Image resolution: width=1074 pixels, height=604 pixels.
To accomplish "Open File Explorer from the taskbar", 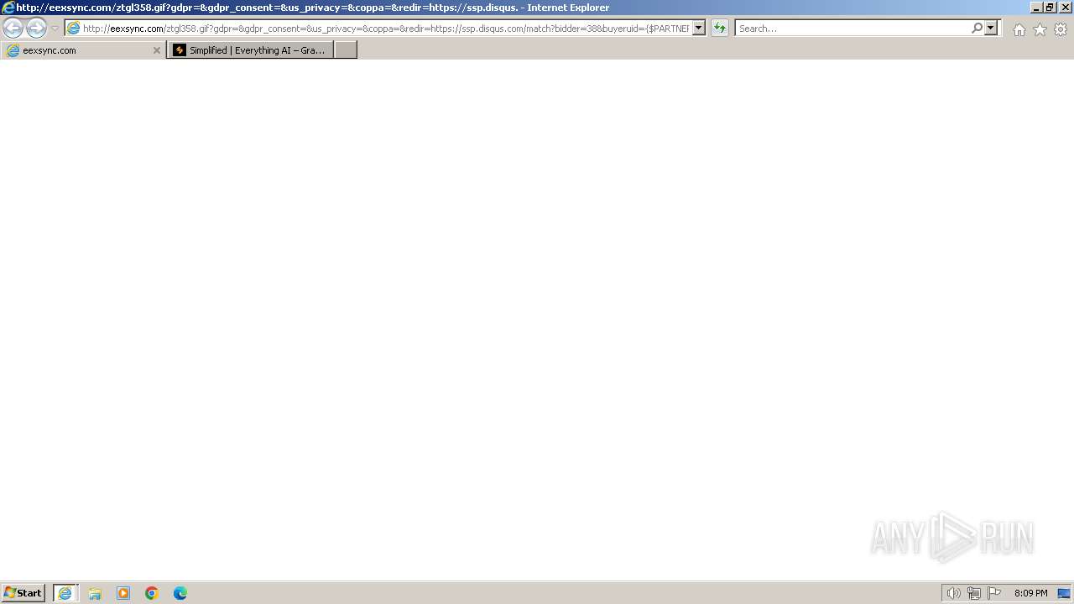I will click(x=95, y=593).
